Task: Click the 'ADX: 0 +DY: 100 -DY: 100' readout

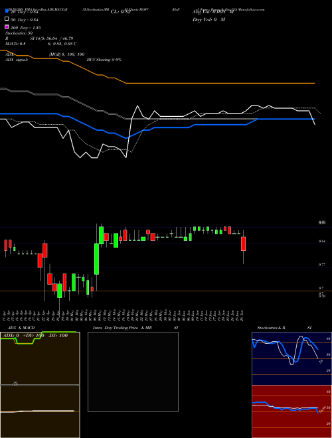Action: pos(35,335)
